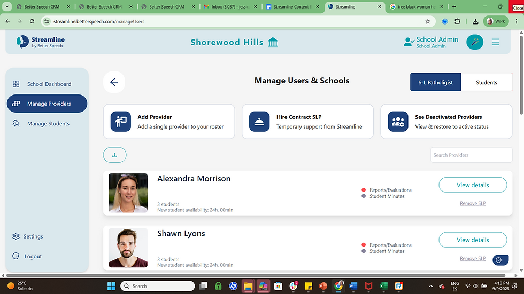524x294 pixels.
Task: Open Slack from the taskbar
Action: [294, 286]
